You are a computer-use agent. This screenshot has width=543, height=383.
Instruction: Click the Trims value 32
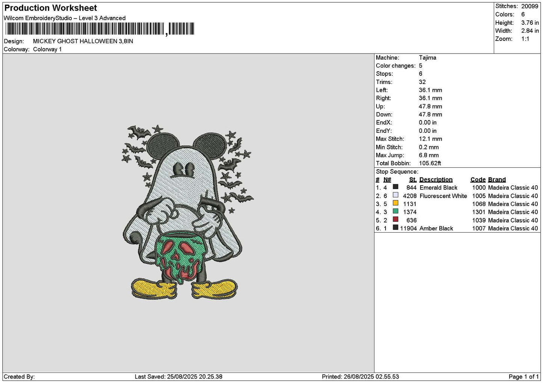pos(422,82)
